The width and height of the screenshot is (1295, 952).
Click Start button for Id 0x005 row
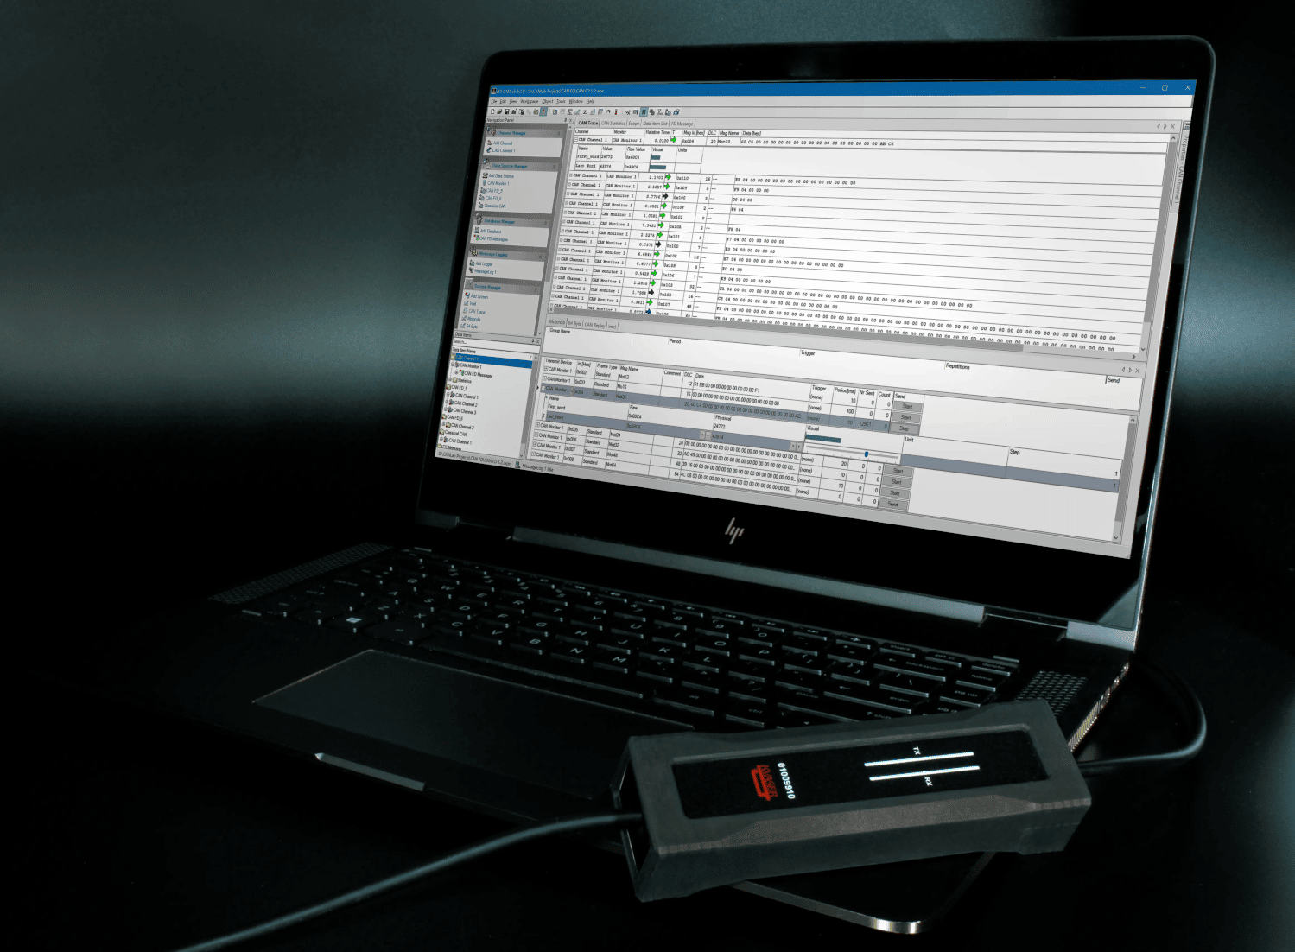[x=898, y=471]
